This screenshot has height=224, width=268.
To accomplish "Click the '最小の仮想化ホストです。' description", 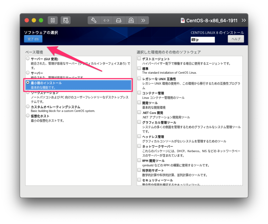I will [x=48, y=121].
